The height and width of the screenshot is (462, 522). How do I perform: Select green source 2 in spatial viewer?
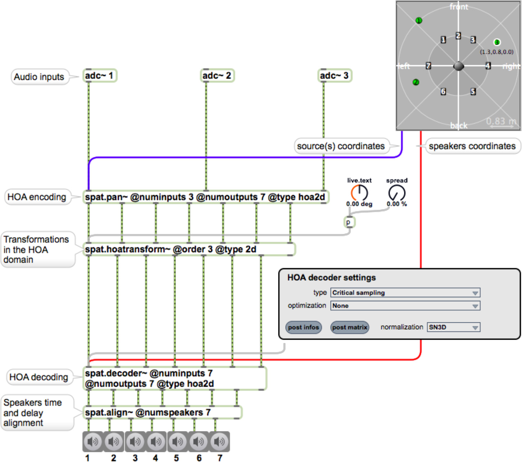tap(416, 82)
